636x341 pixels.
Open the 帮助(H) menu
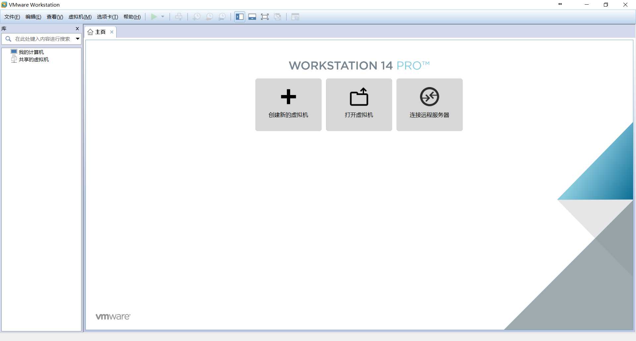click(132, 17)
